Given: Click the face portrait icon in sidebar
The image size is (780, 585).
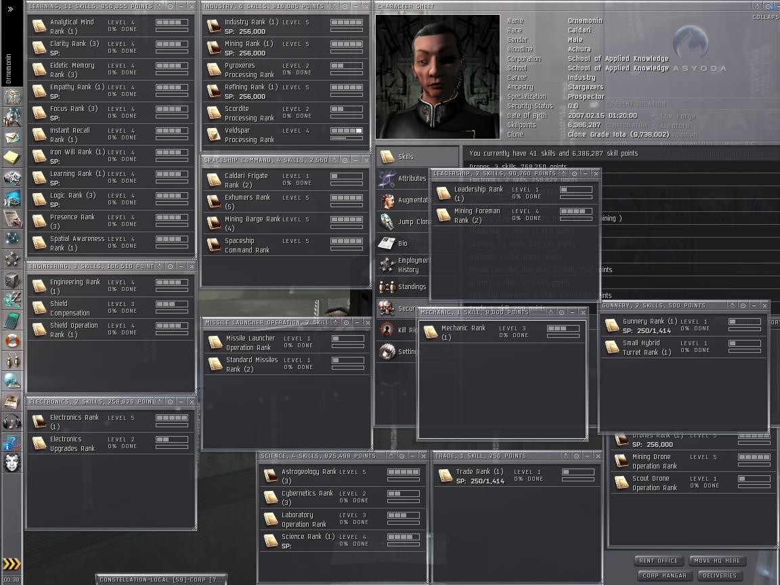Looking at the screenshot, I should point(12,462).
